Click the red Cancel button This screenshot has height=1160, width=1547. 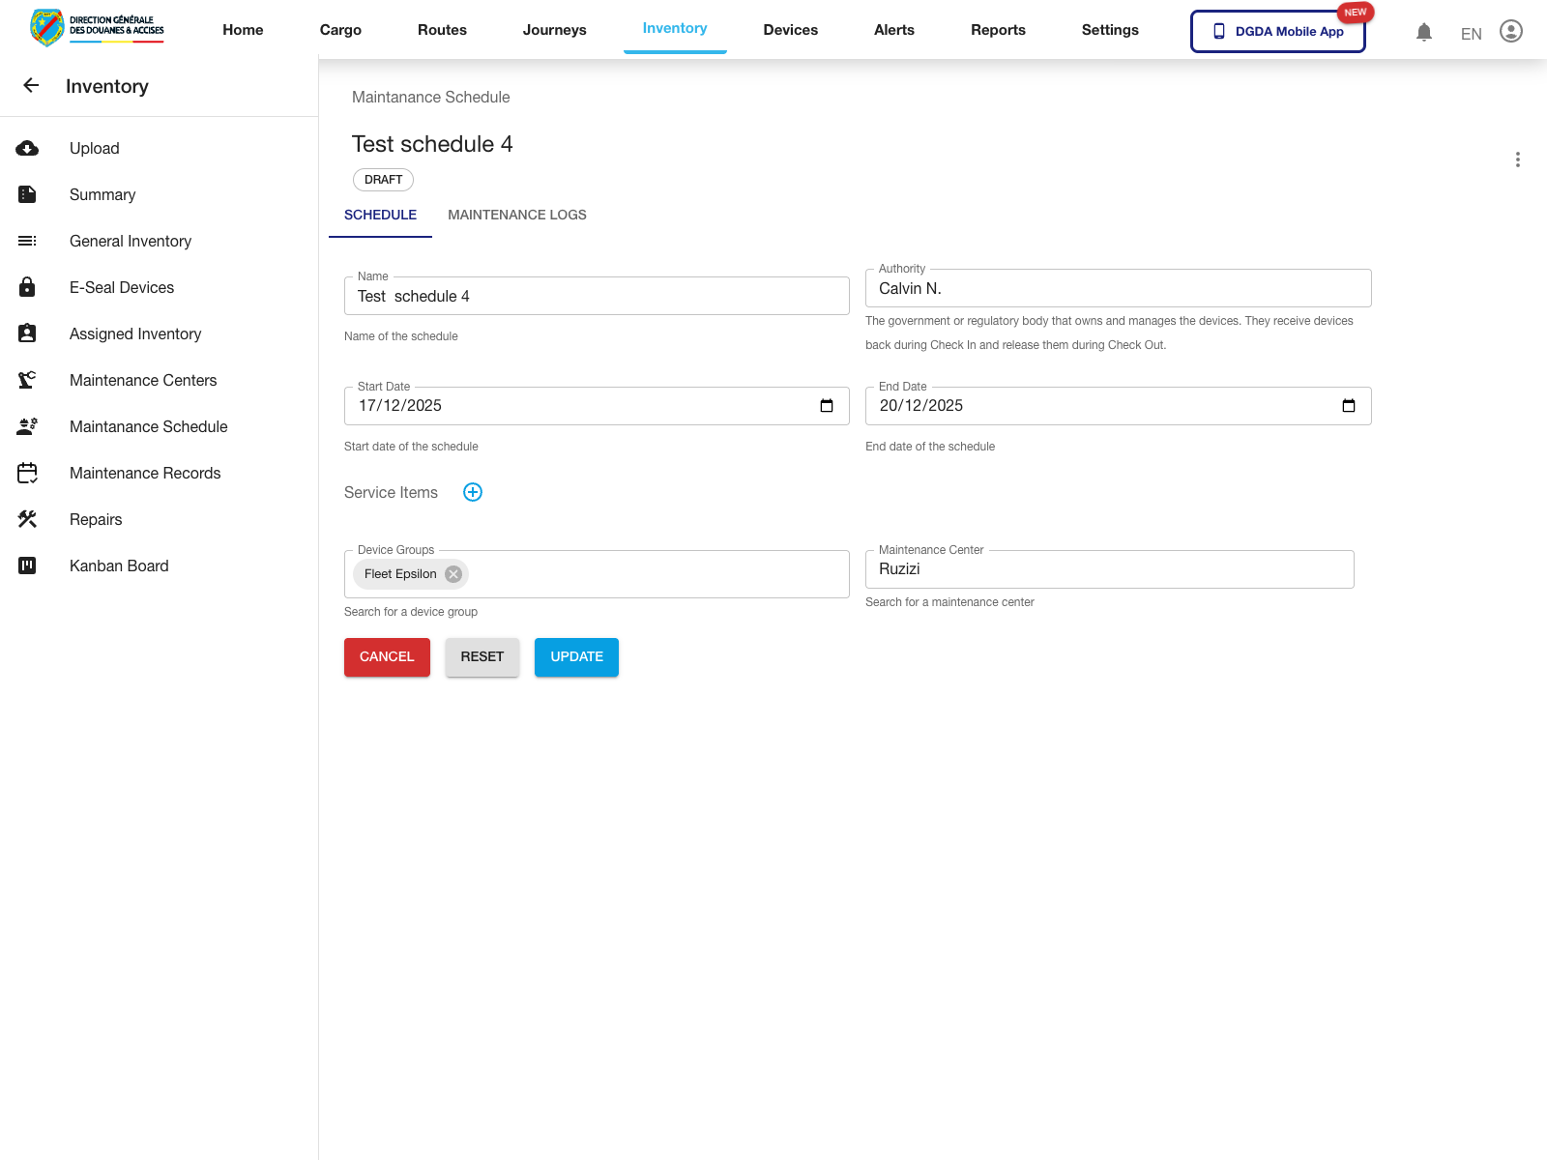[387, 657]
